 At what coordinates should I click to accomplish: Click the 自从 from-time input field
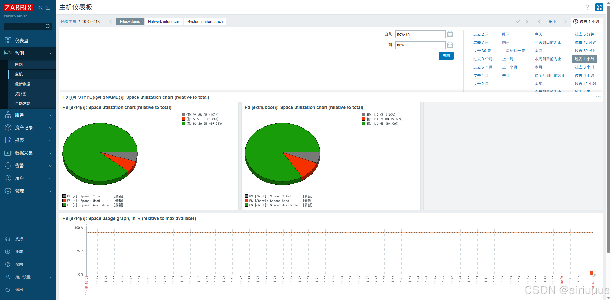coord(420,34)
